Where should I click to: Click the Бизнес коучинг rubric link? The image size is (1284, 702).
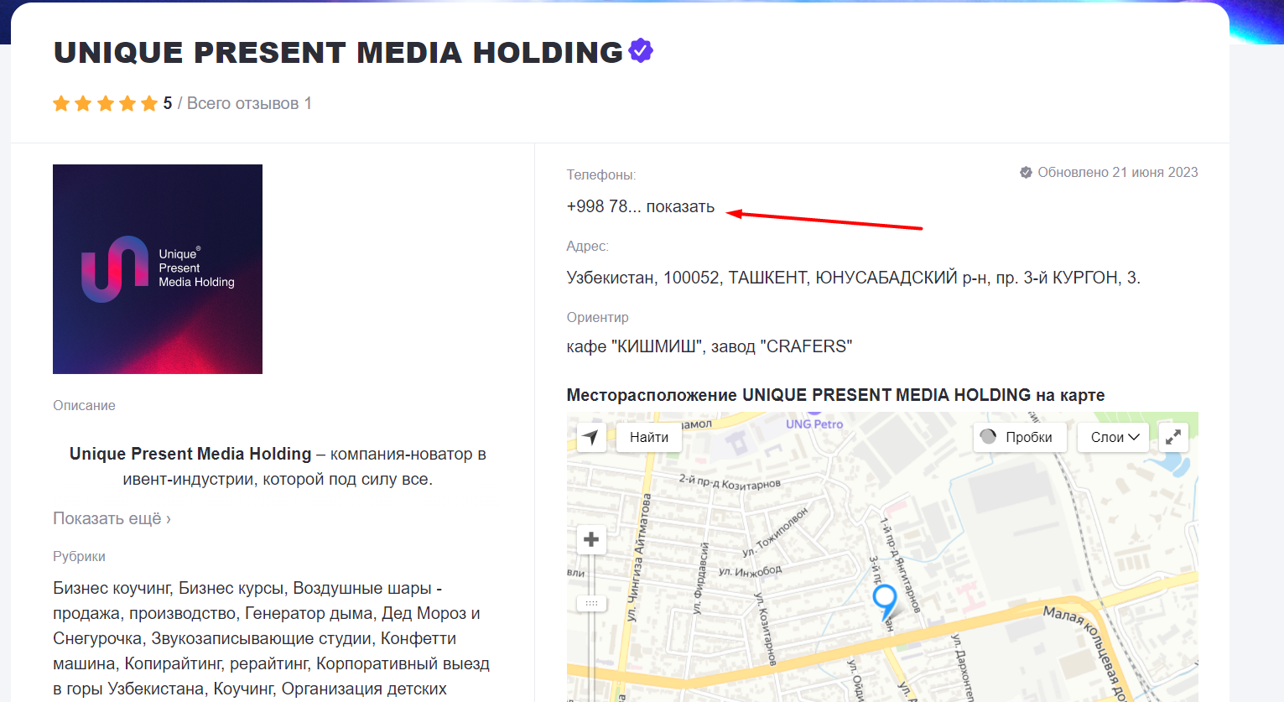pyautogui.click(x=112, y=588)
